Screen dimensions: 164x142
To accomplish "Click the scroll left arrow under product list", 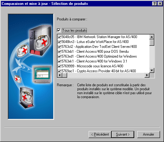I will coord(60,75).
